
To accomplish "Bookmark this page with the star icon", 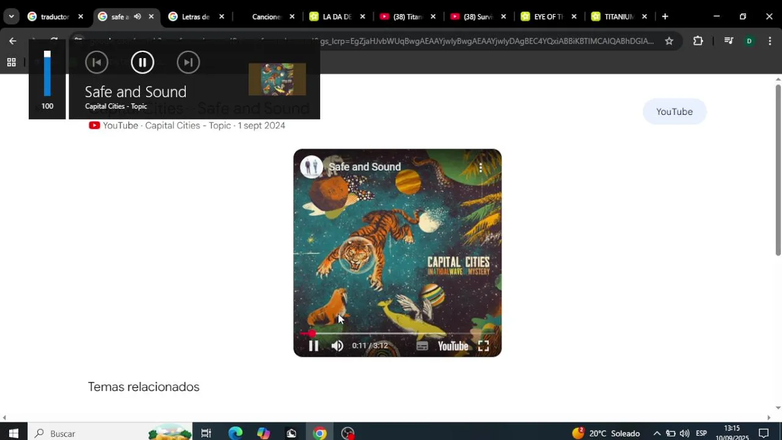I will pos(669,41).
